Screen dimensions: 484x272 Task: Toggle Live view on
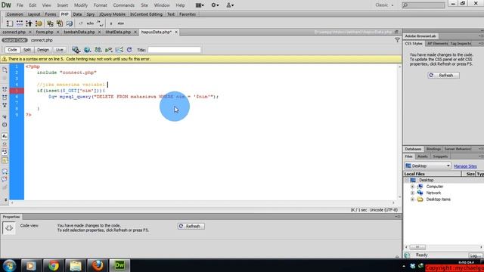click(x=59, y=50)
